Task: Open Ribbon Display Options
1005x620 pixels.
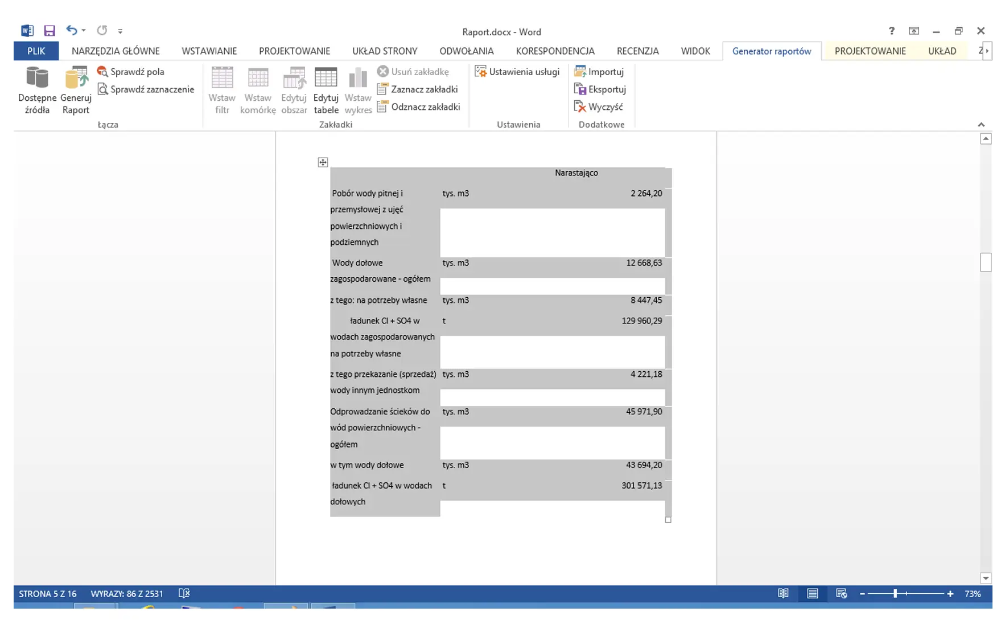Action: pos(914,31)
